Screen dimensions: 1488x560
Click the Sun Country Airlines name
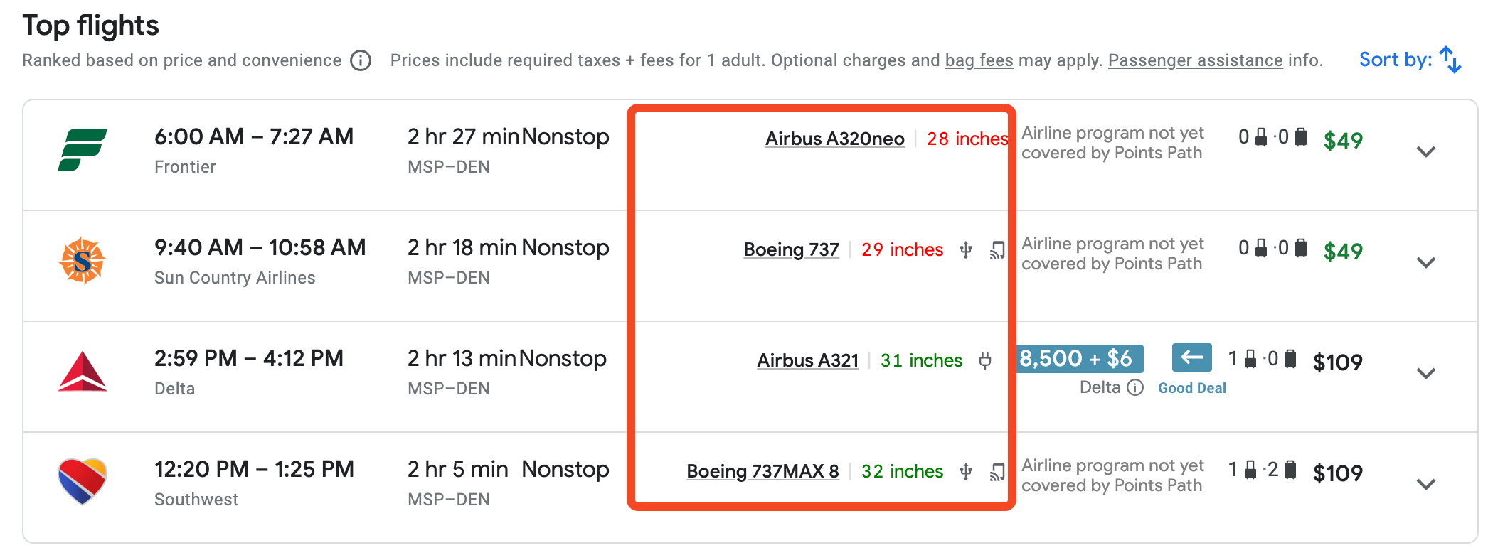tap(235, 278)
